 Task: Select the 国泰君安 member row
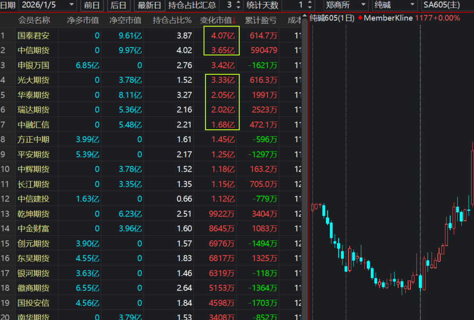tap(33, 36)
